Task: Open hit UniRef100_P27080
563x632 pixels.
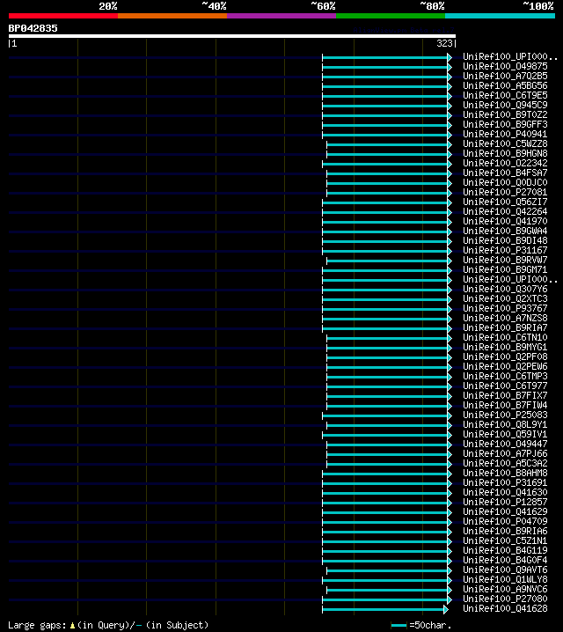Action: (505, 599)
